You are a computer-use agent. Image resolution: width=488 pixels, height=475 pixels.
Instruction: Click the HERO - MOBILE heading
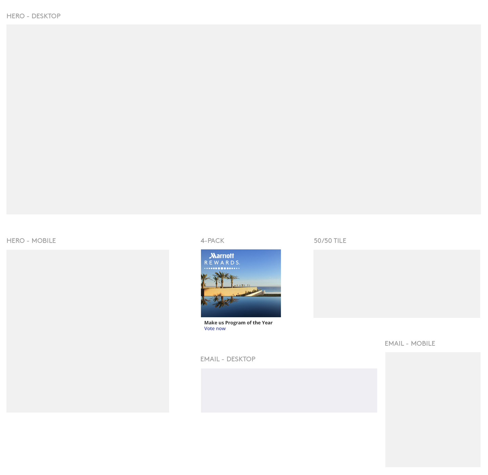(x=31, y=241)
